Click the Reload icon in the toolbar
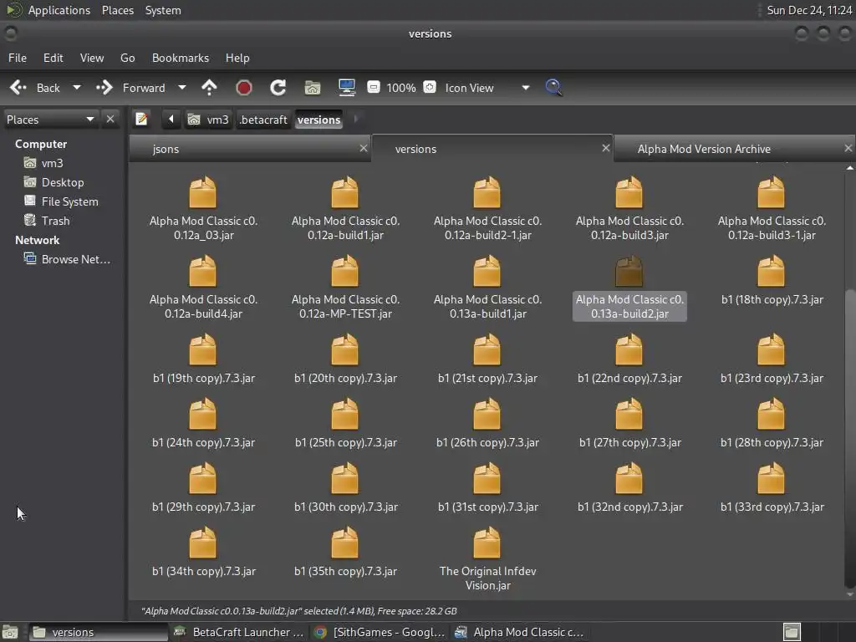The height and width of the screenshot is (642, 856). [278, 88]
